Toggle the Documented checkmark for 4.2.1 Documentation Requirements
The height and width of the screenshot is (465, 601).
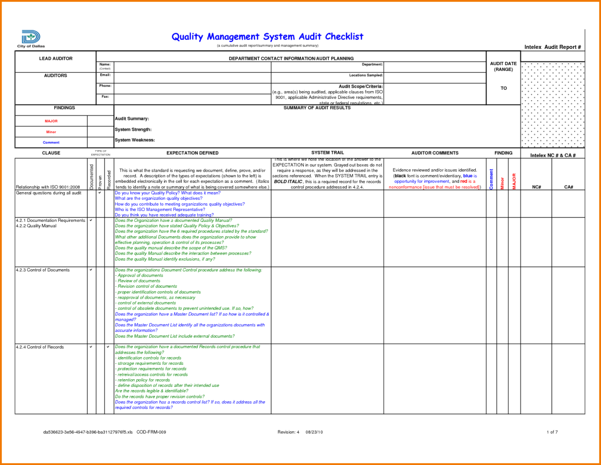pos(90,221)
